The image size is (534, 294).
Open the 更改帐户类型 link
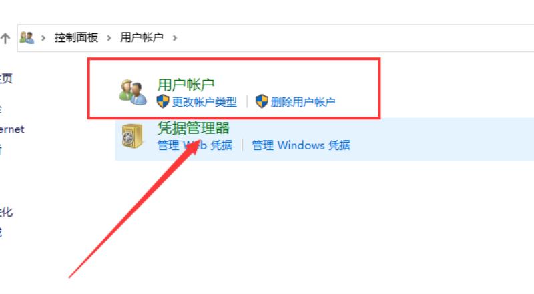click(204, 102)
